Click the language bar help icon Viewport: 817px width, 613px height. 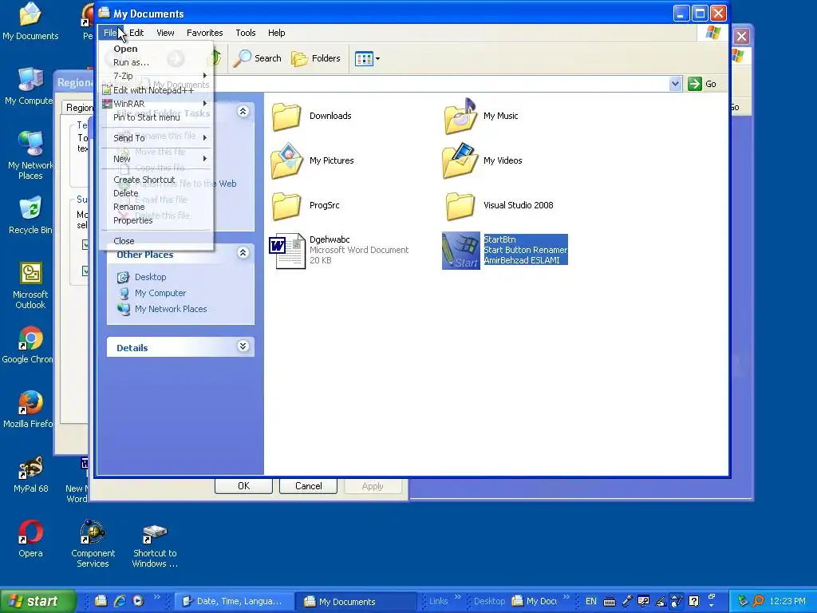tap(693, 601)
